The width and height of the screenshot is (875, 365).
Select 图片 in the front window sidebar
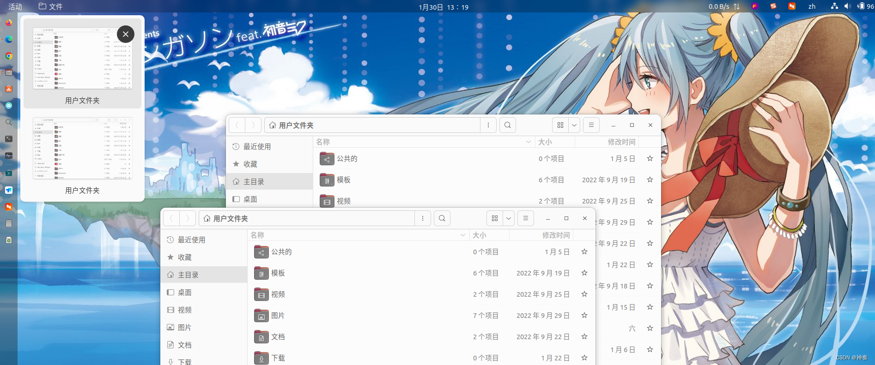[205, 328]
